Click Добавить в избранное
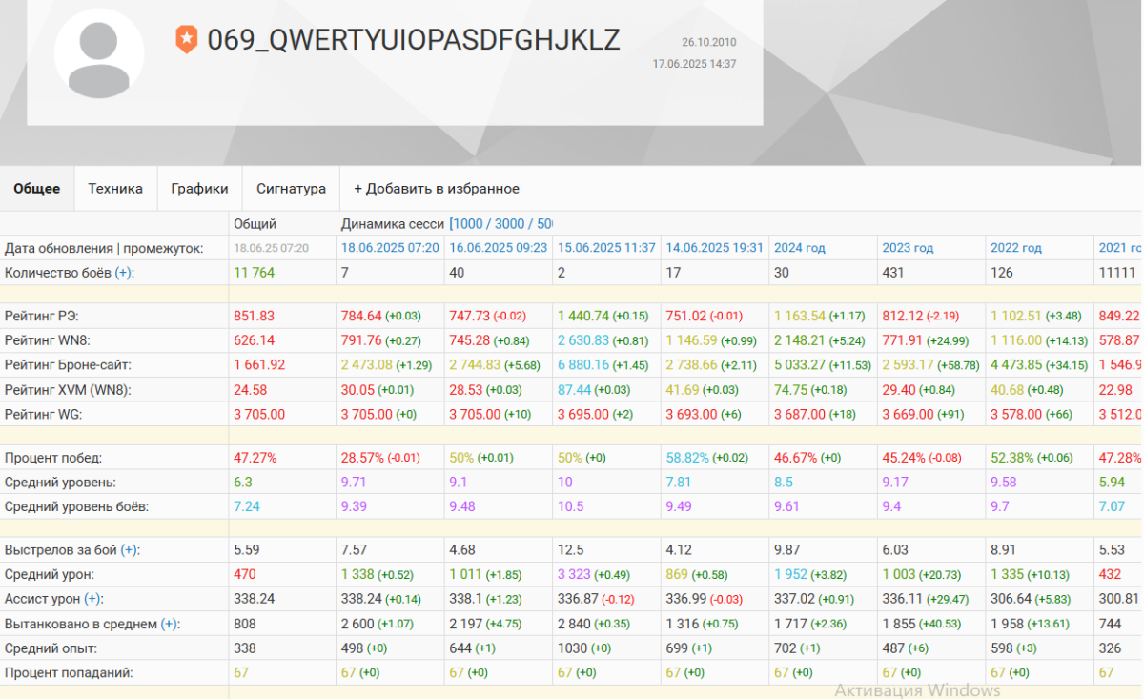The image size is (1144, 699). point(437,189)
